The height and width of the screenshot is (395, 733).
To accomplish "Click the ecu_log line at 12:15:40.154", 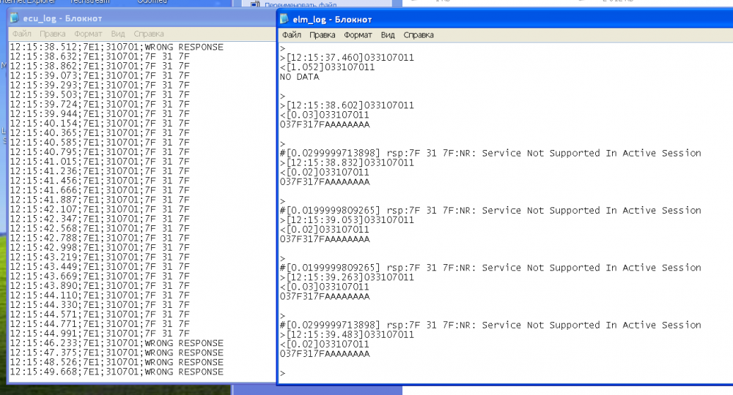I will pos(100,123).
